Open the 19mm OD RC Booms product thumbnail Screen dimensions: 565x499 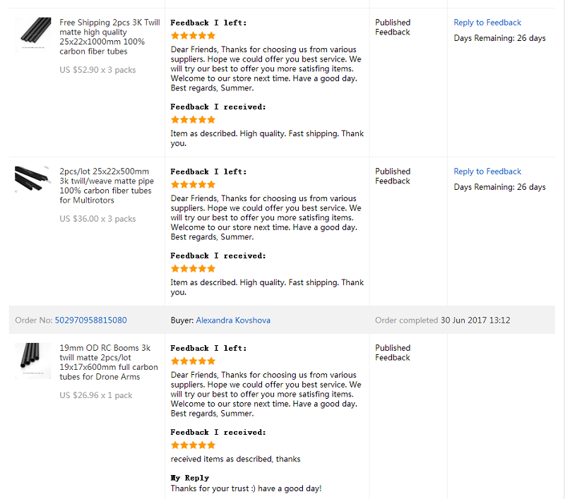[x=32, y=361]
